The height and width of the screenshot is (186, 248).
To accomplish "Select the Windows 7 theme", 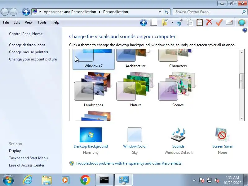I will coord(94,59).
